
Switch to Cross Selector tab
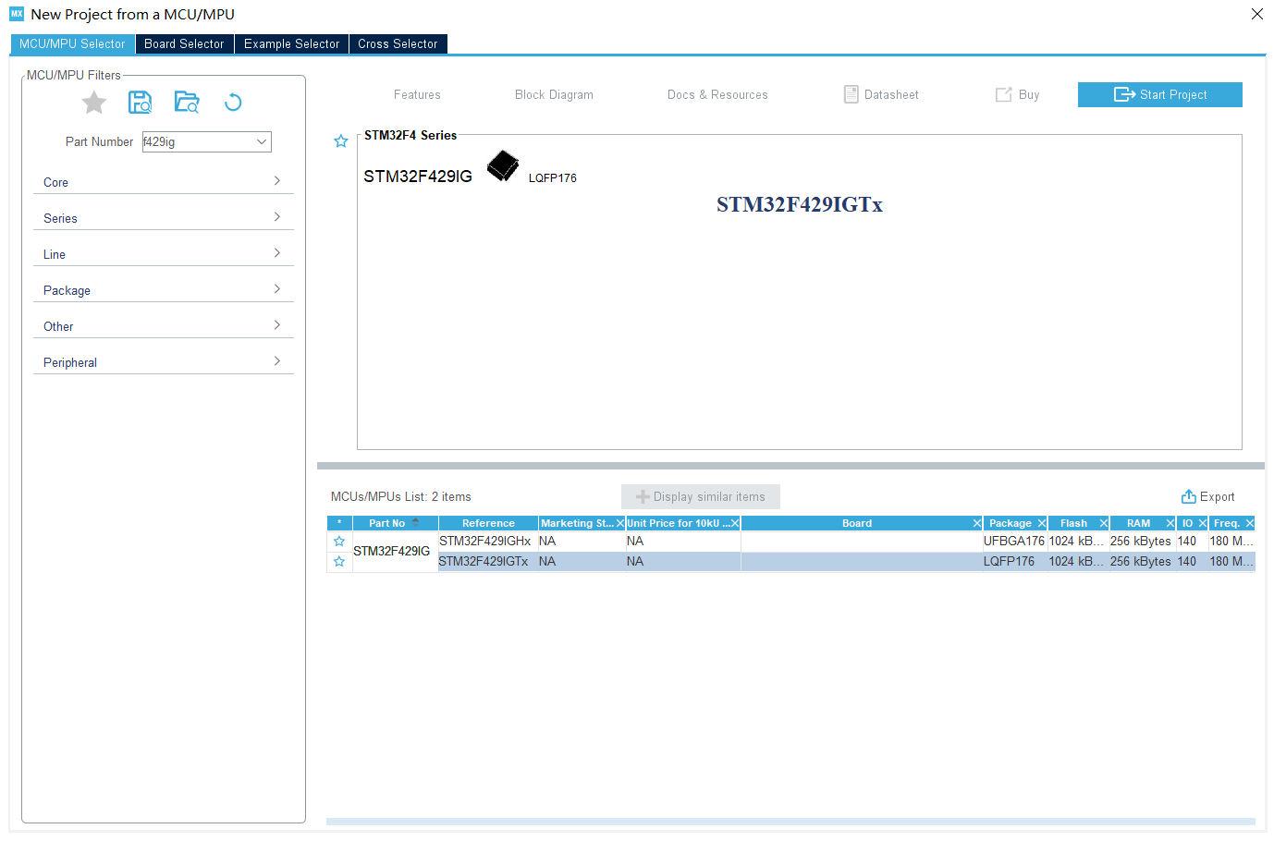398,43
